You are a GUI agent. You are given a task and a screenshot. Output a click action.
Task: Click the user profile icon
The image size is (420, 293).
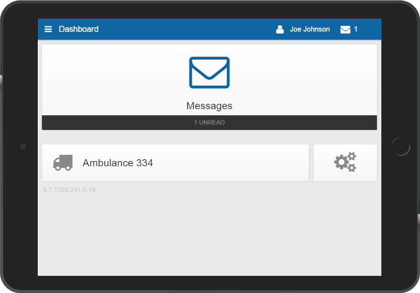280,30
